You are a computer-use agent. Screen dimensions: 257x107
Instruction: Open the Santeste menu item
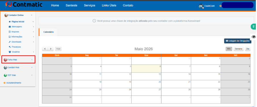tap(71, 5)
